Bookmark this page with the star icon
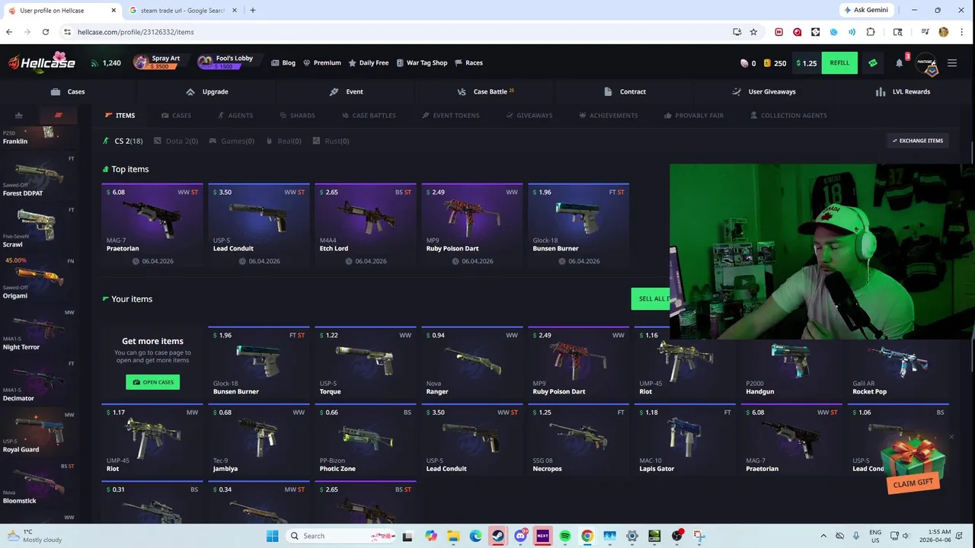The width and height of the screenshot is (975, 548). (753, 32)
